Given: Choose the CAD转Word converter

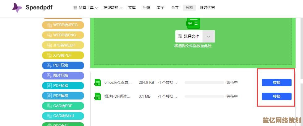Looking at the screenshot, I should coord(63,116).
